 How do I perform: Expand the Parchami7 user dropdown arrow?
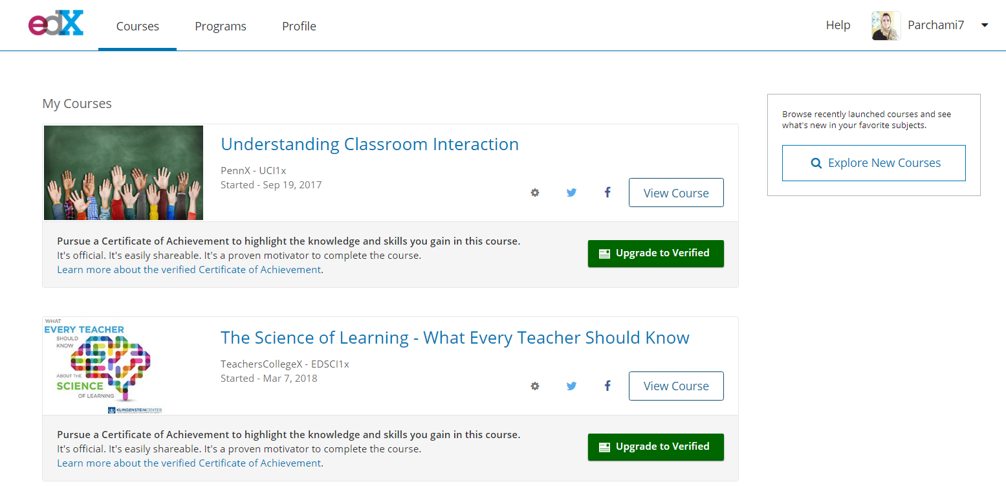(985, 26)
